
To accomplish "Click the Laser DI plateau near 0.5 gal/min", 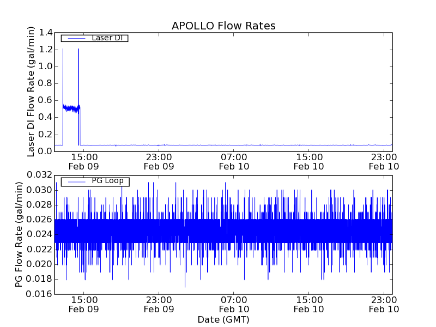I will click(x=71, y=108).
